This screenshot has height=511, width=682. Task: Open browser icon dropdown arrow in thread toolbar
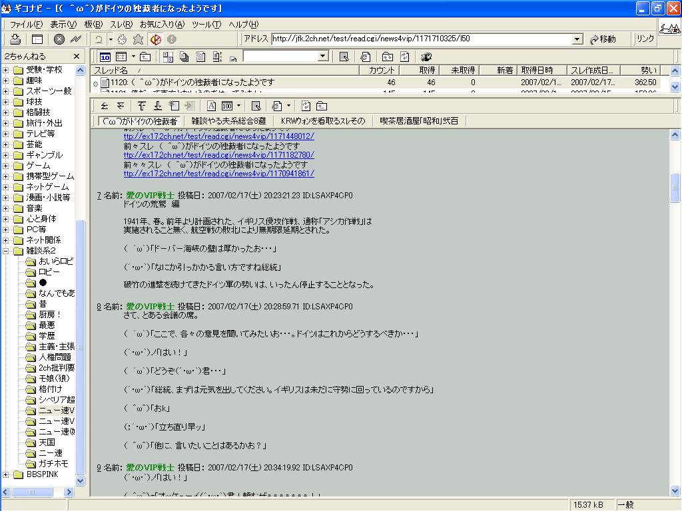(288, 106)
